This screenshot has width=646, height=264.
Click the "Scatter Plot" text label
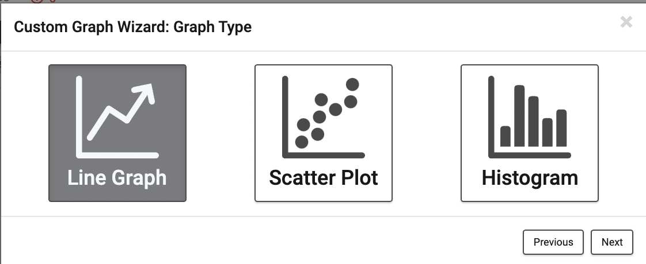coord(324,178)
